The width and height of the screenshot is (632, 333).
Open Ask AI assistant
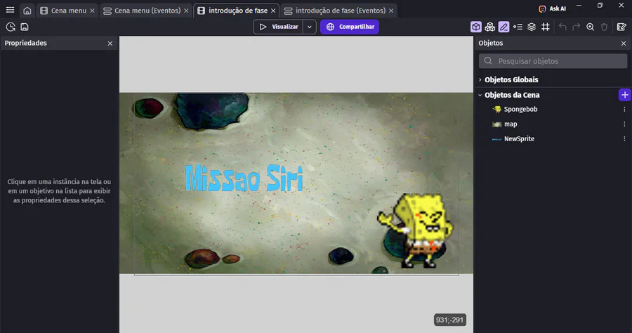(552, 9)
